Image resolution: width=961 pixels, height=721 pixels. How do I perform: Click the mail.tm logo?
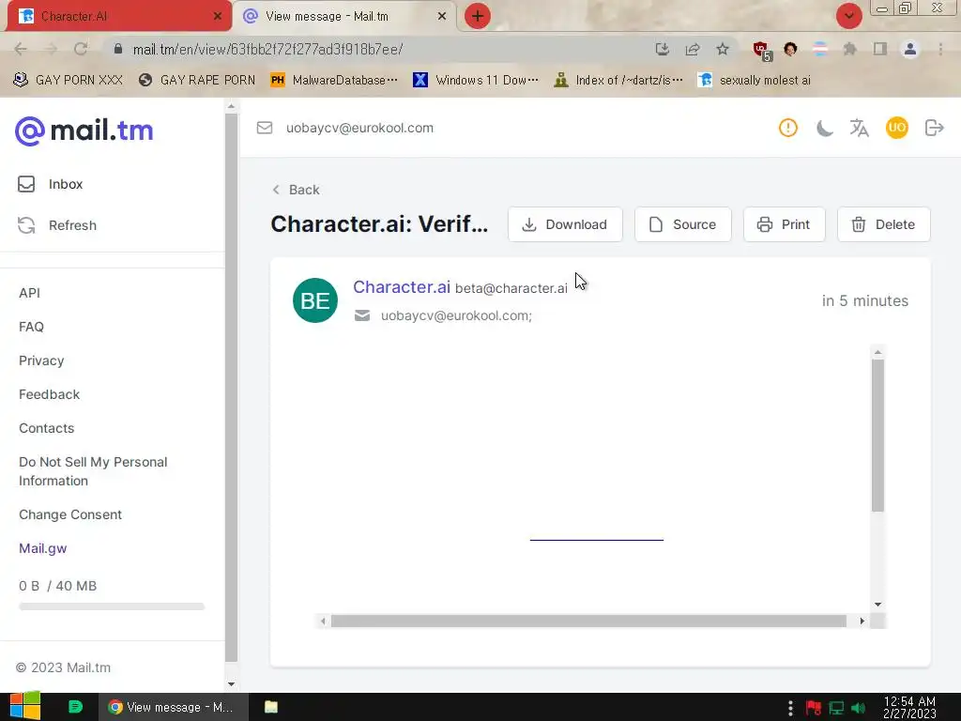click(84, 130)
